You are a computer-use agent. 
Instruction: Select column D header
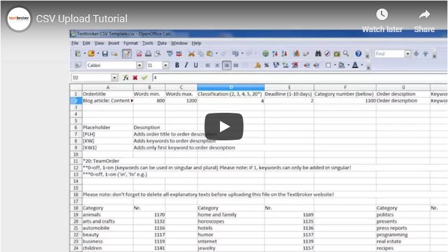point(231,87)
